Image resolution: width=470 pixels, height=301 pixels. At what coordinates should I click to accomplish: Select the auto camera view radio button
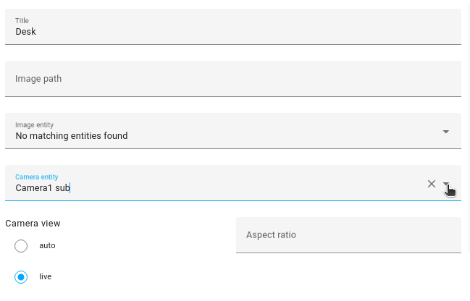(x=21, y=246)
